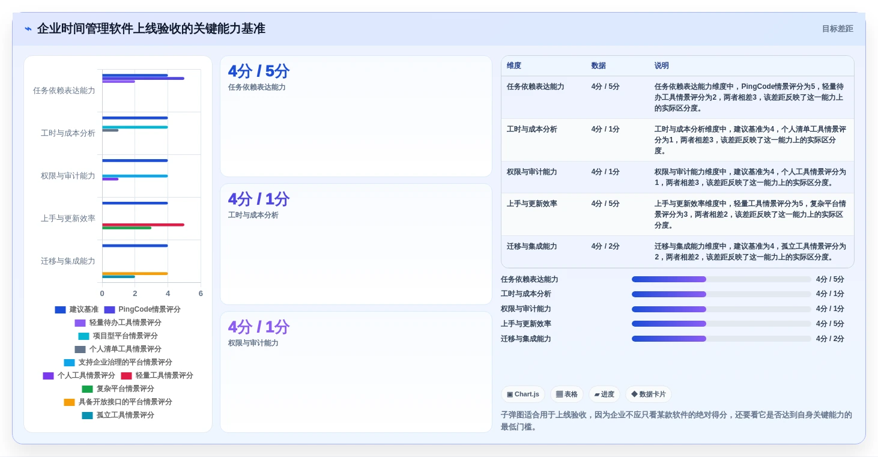
Task: Click the 上手与更新效率 chart axis label
Action: tap(68, 219)
